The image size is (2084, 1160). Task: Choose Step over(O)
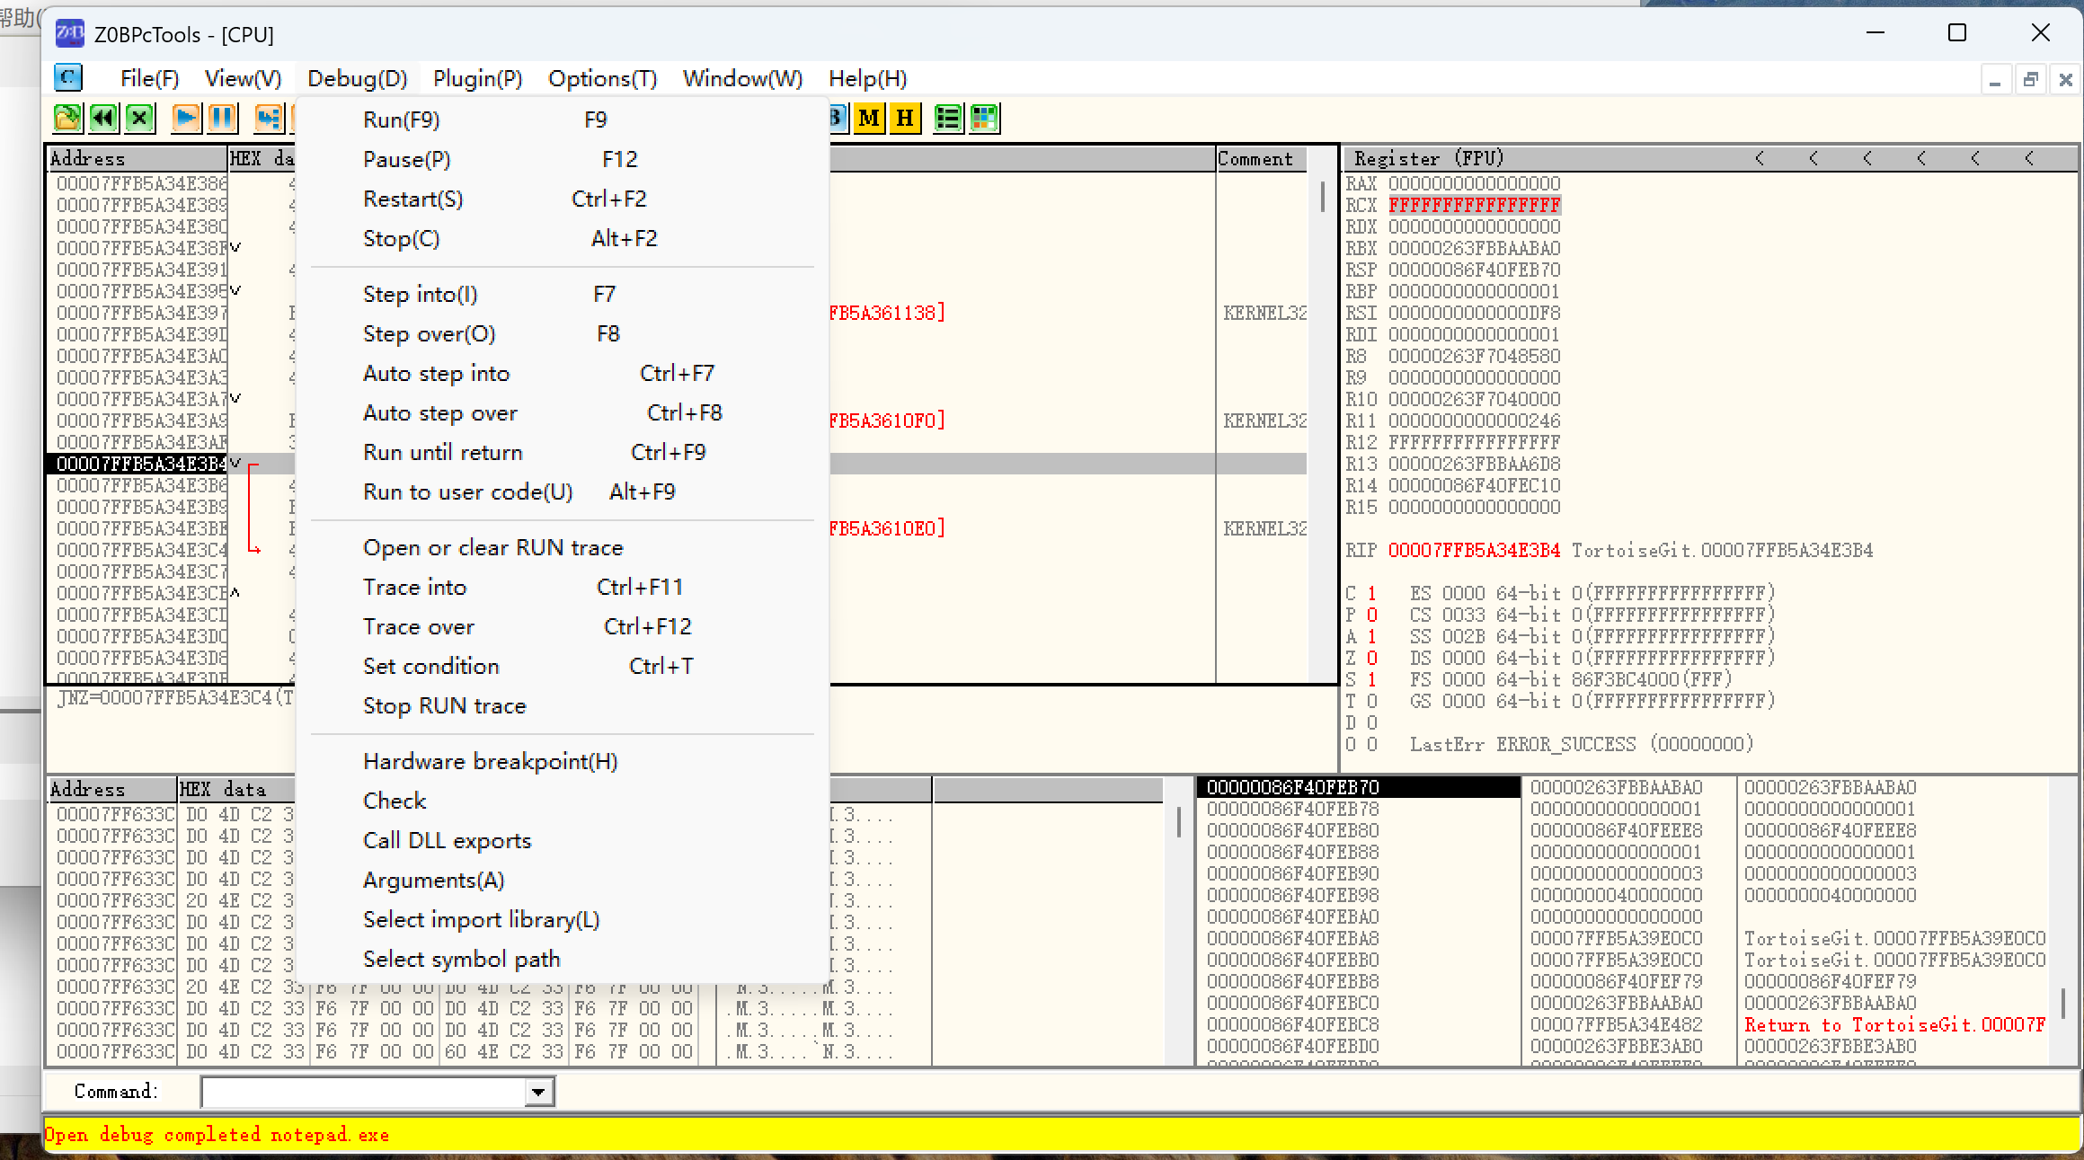[x=563, y=333]
